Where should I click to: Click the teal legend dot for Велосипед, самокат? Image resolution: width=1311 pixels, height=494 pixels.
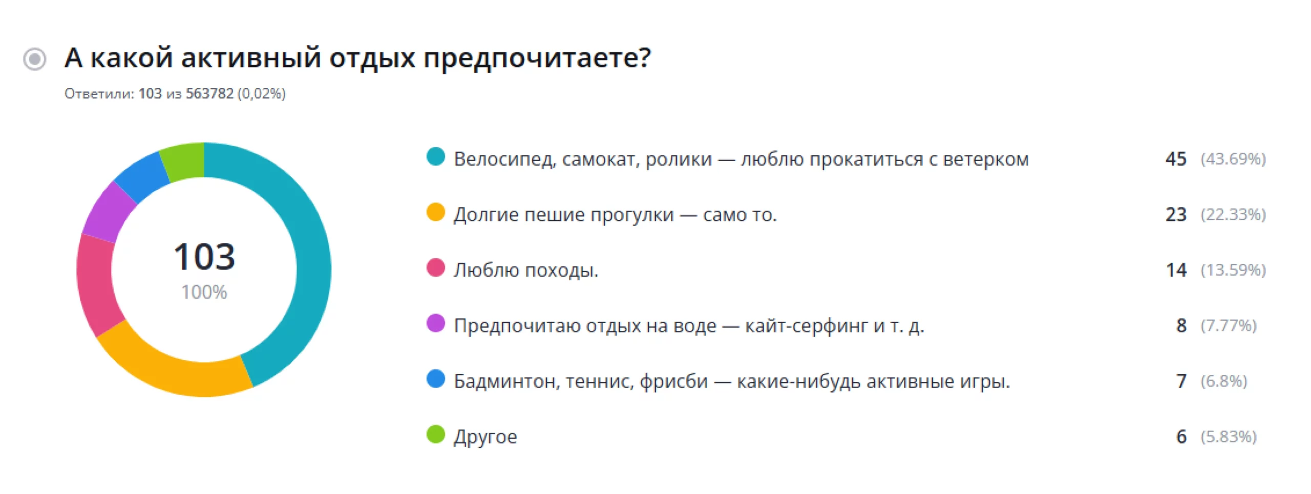(x=435, y=156)
